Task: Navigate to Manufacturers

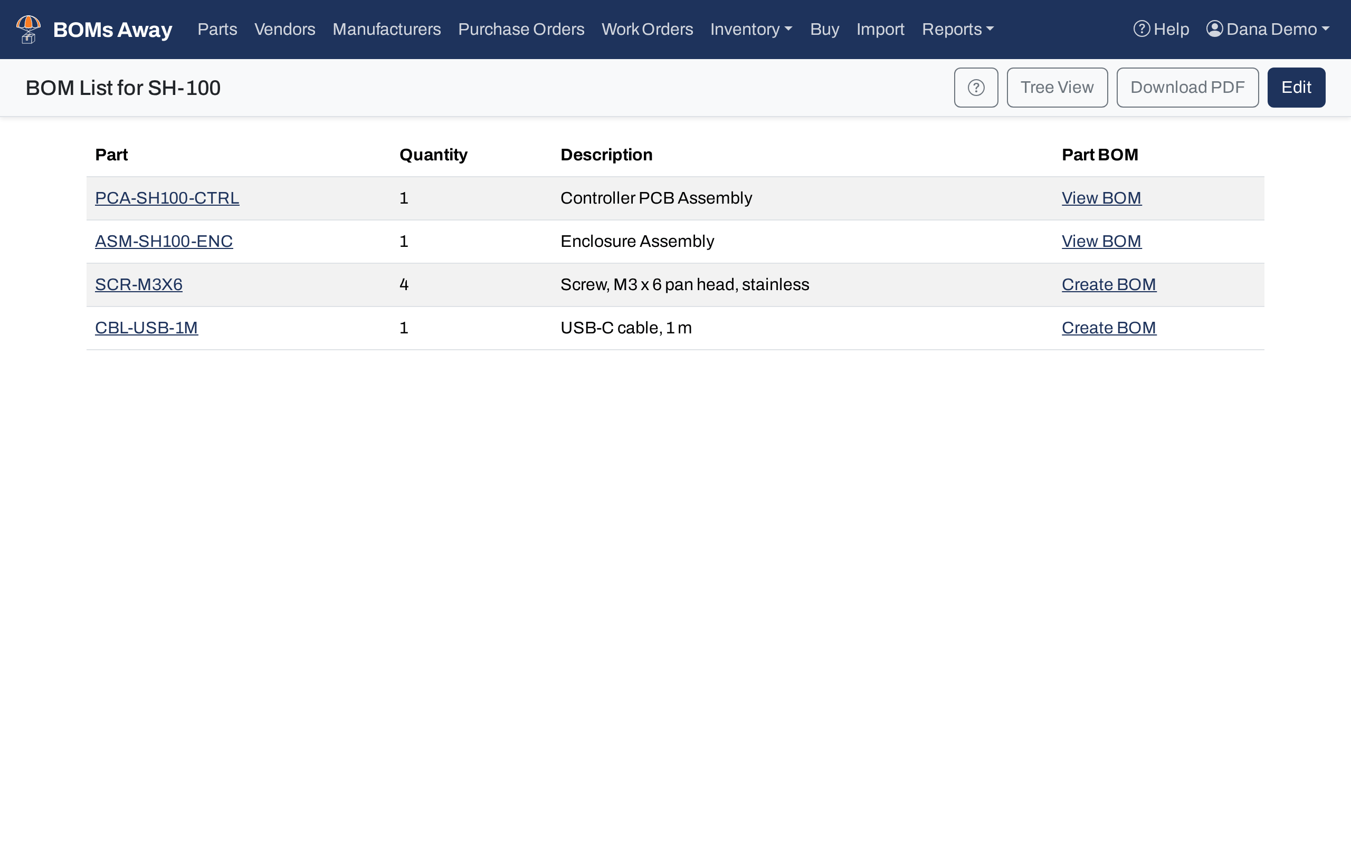Action: 386,29
